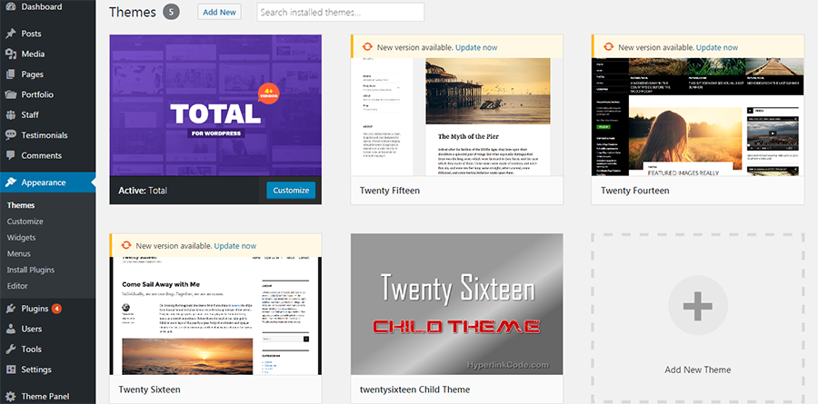
Task: Click the Users person icon
Action: coord(10,329)
